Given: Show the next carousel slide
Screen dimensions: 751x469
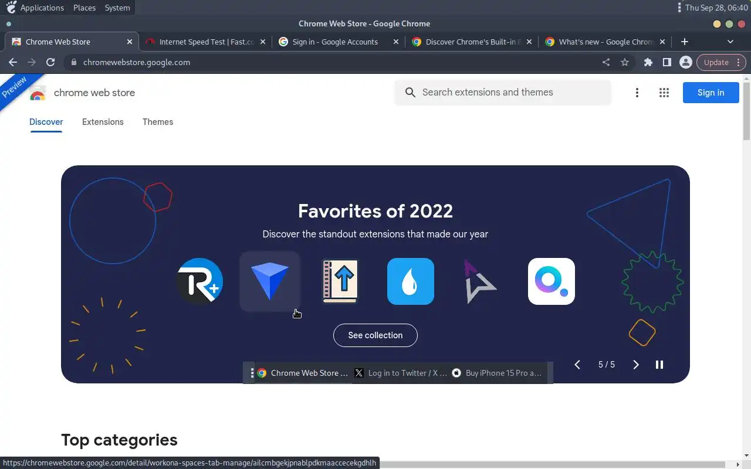Looking at the screenshot, I should (x=636, y=365).
